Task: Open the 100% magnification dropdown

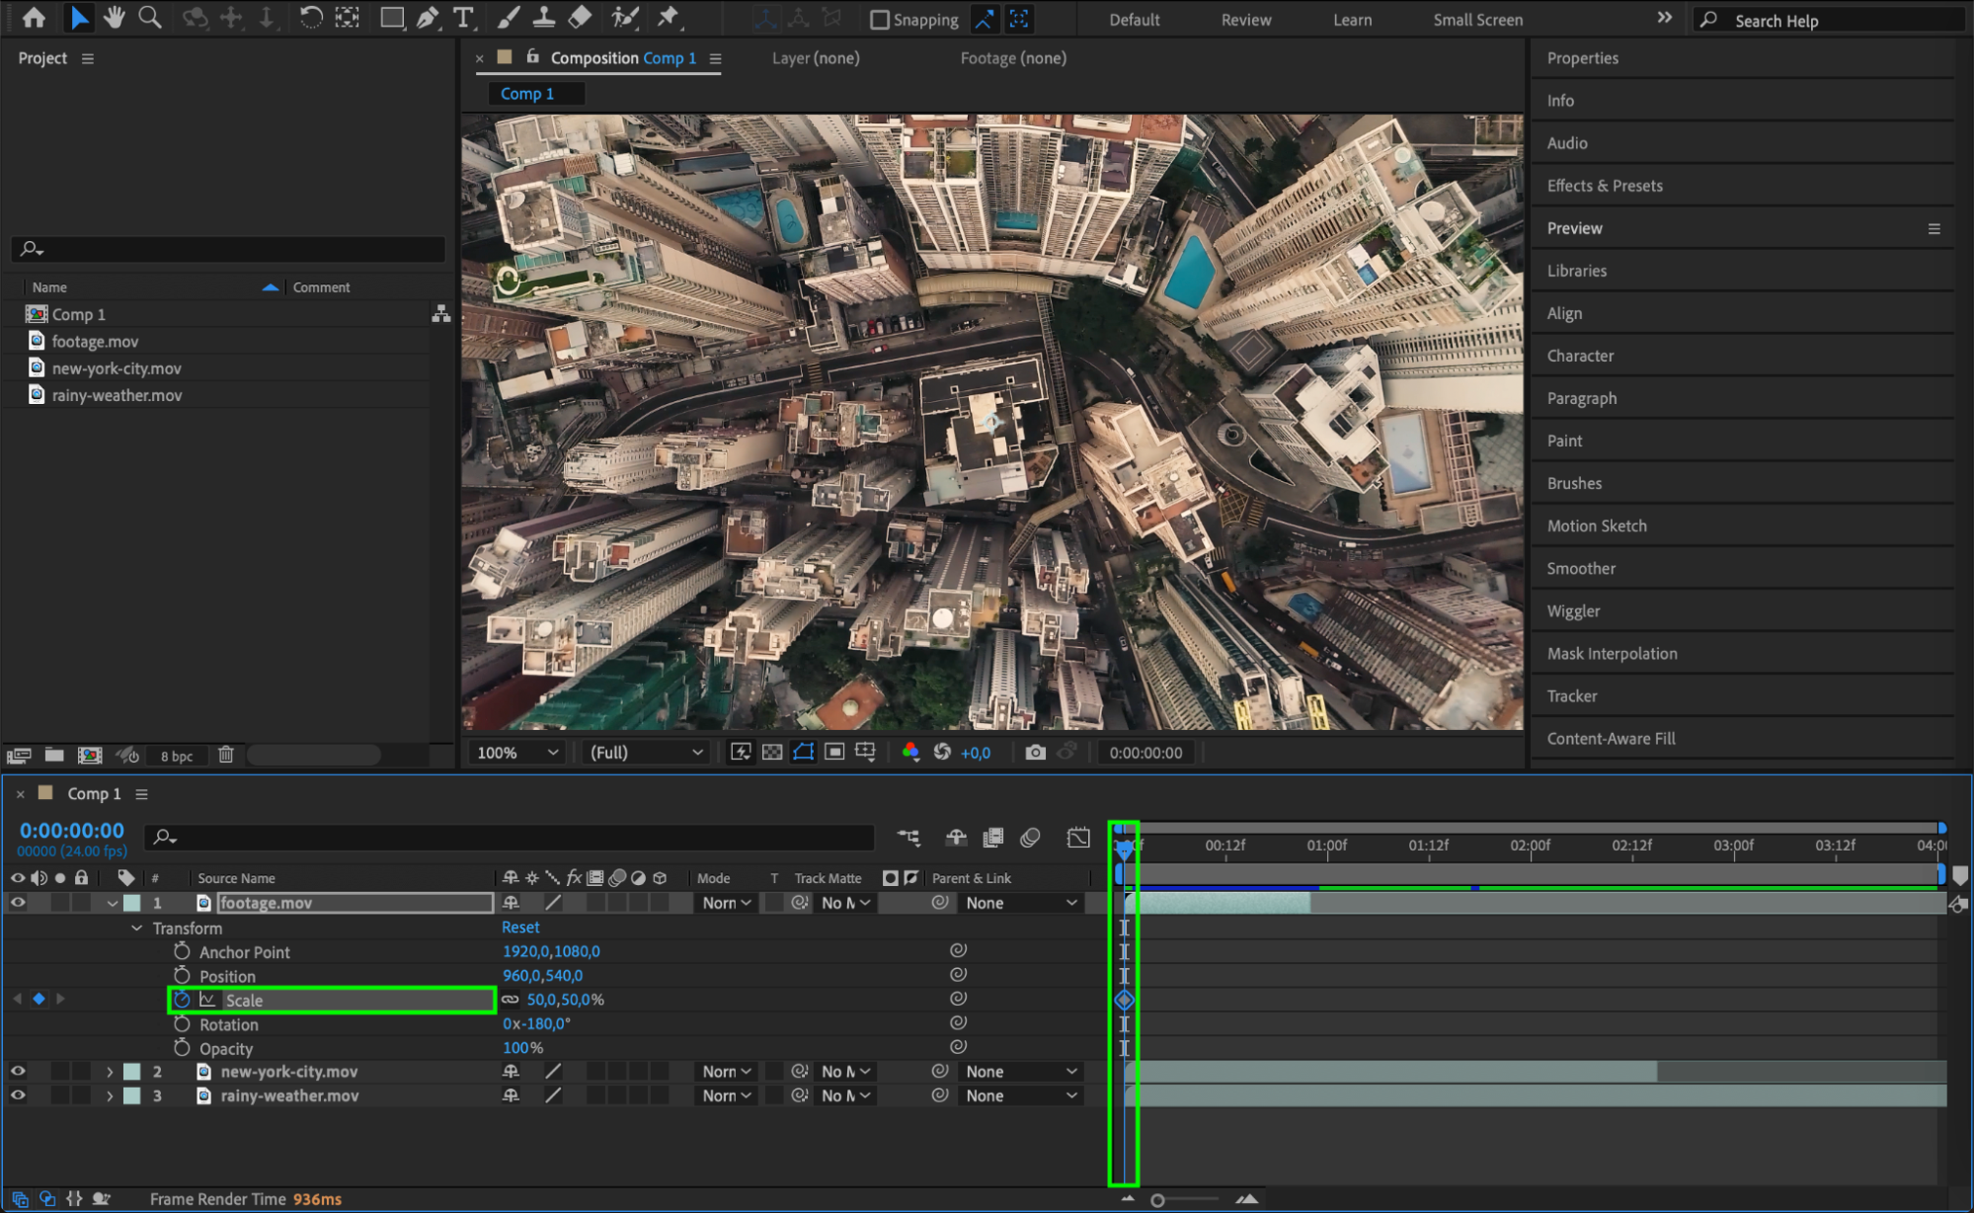Action: tap(517, 752)
